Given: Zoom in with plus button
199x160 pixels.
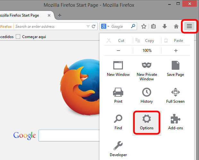Looking at the screenshot, I should [176, 51].
